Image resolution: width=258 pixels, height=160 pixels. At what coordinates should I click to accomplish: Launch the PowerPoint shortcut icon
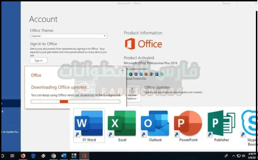(x=188, y=126)
